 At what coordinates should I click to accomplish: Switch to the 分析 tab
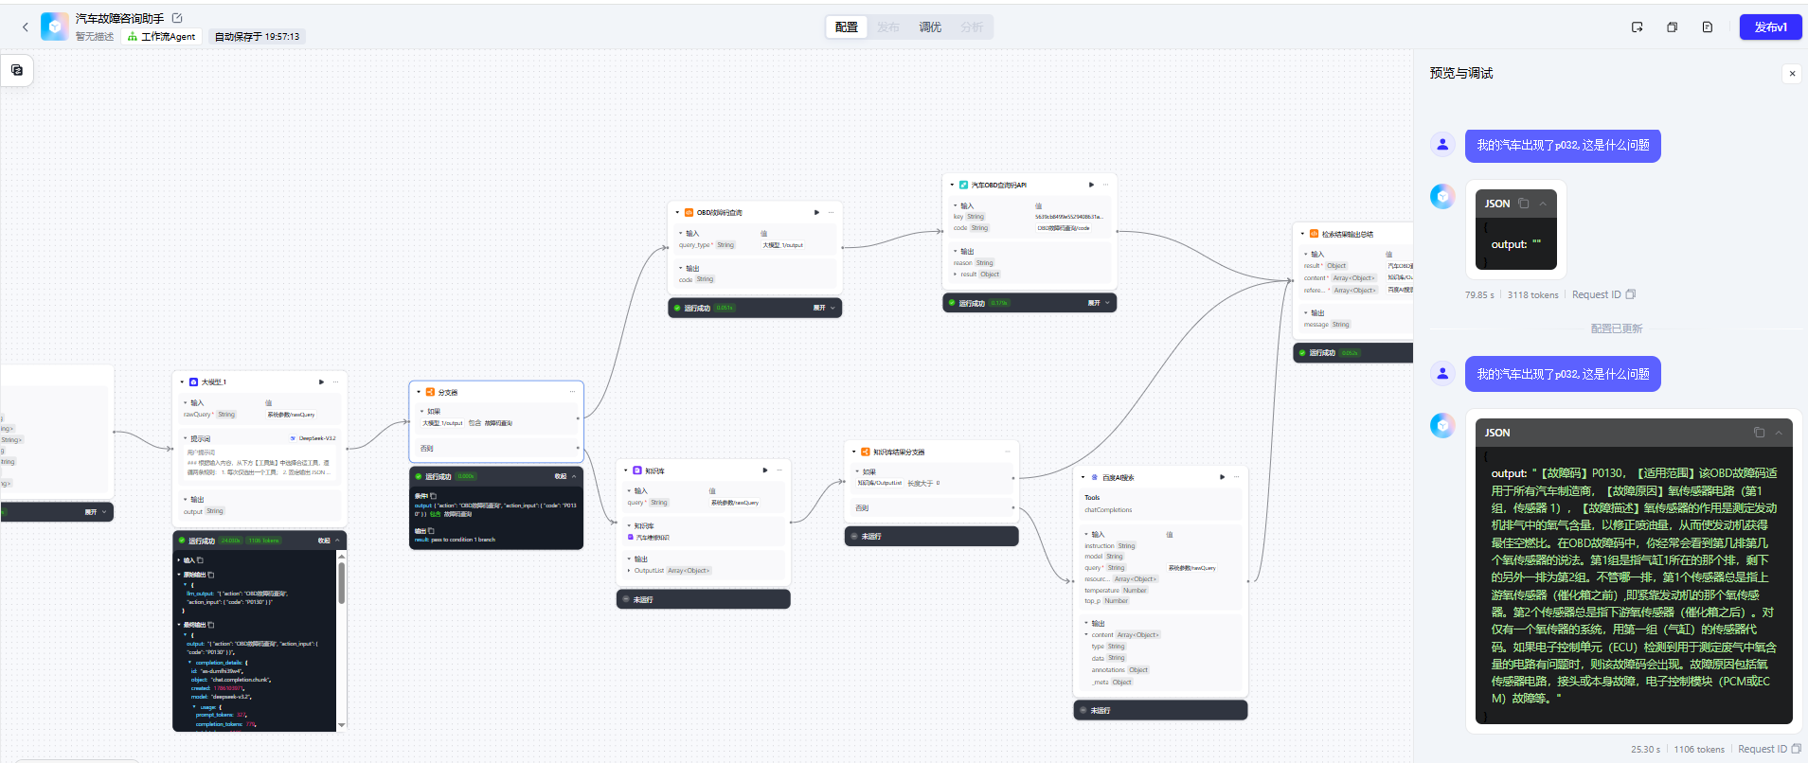(972, 27)
